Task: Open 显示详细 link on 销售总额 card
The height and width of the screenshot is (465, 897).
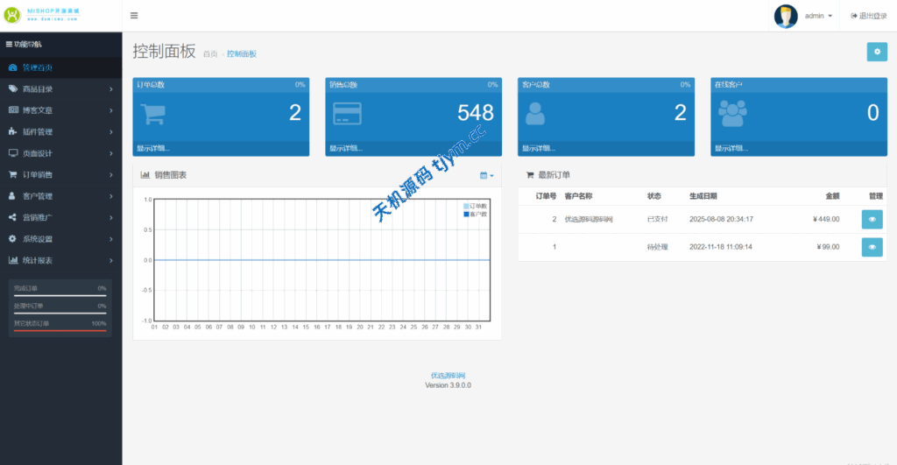Action: pos(346,149)
